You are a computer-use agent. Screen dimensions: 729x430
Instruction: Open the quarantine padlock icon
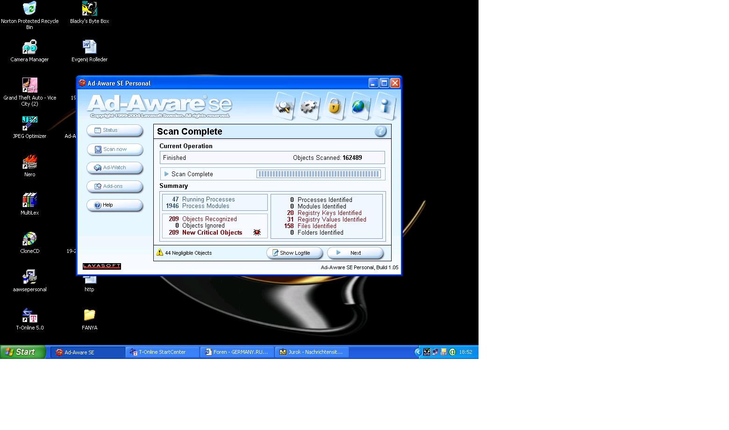tap(334, 106)
